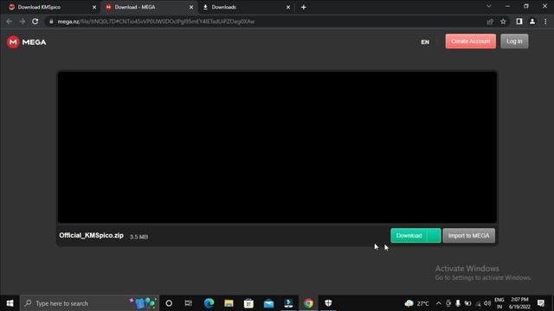Viewport: 554px width, 311px height.
Task: Open the Windows Start menu
Action: [x=10, y=303]
